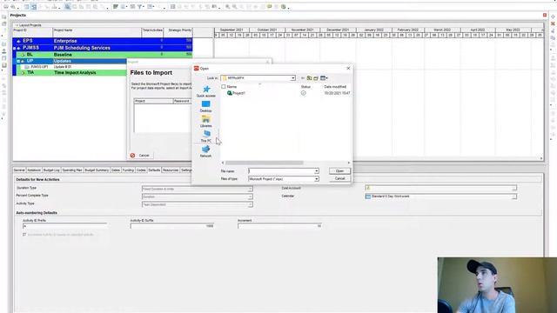This screenshot has height=313, width=557.
Task: Switch to the Codes tab
Action: coord(141,170)
